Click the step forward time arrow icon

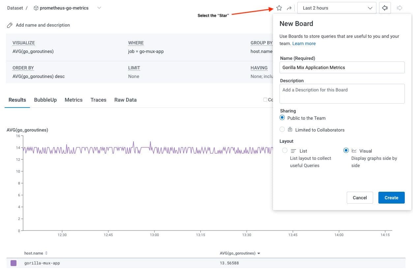pyautogui.click(x=400, y=8)
